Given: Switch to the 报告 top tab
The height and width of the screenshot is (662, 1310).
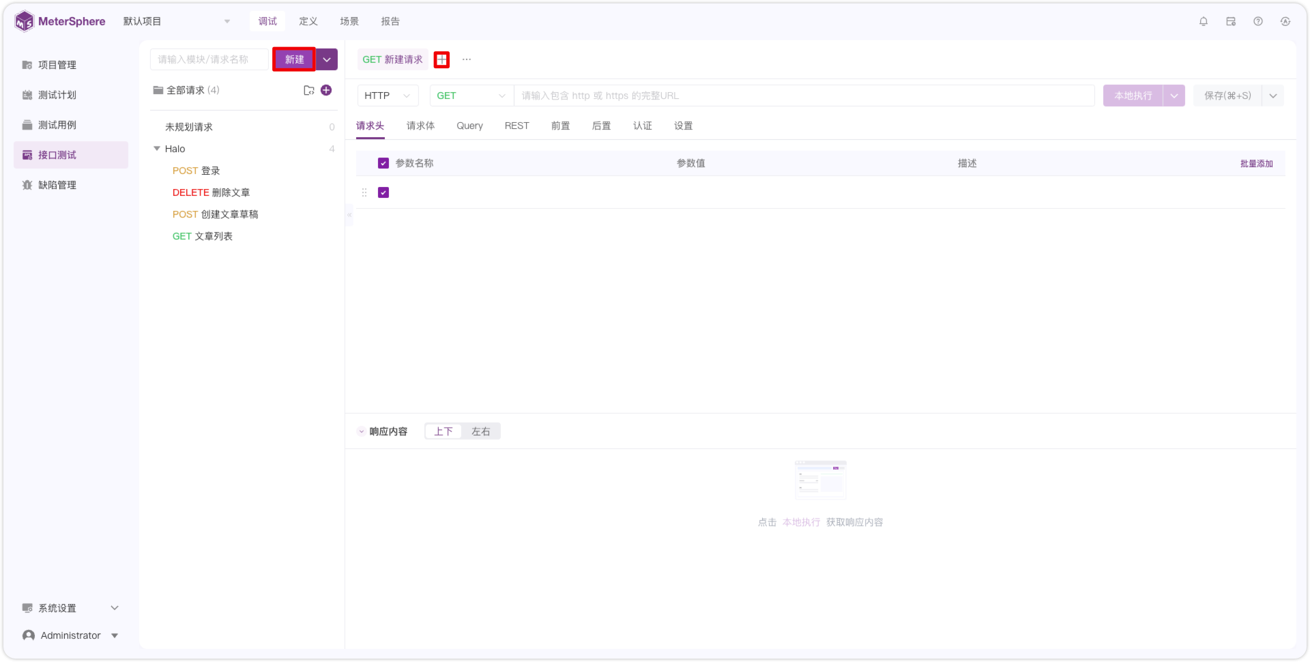Looking at the screenshot, I should tap(390, 21).
